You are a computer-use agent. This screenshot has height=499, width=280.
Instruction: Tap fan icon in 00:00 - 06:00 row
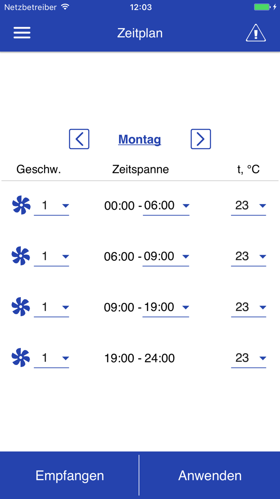click(x=21, y=205)
